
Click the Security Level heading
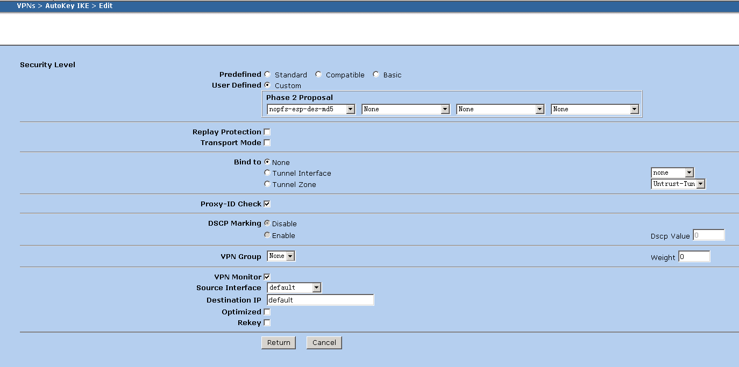[x=48, y=64]
